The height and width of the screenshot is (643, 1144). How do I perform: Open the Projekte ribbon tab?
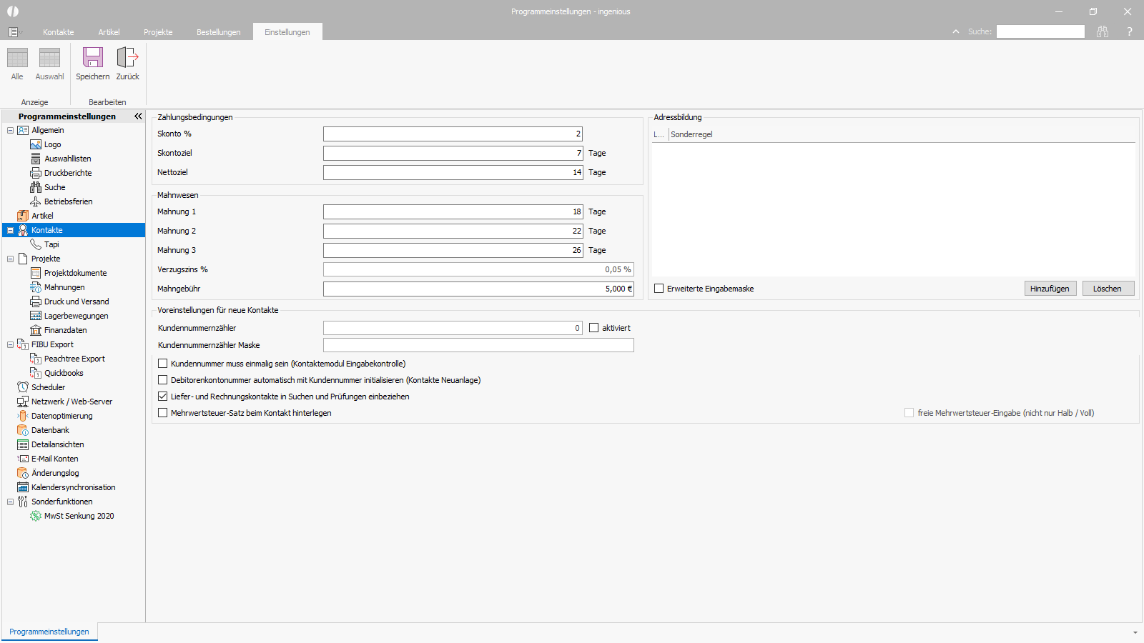[158, 32]
